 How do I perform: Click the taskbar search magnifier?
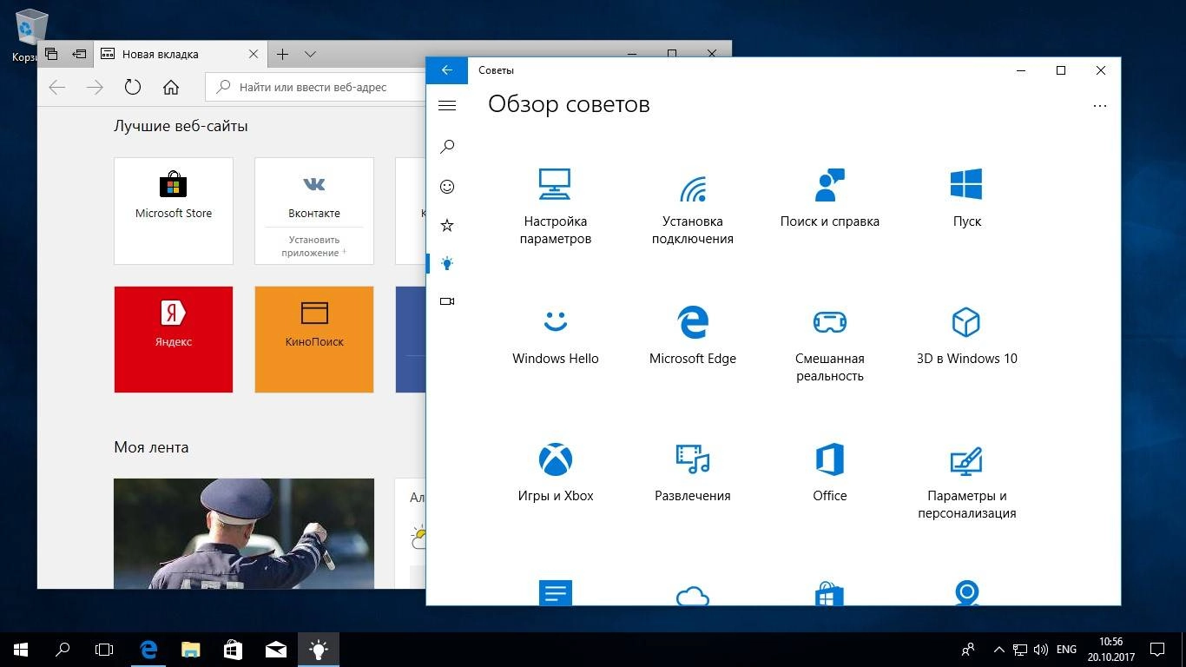[x=63, y=649]
